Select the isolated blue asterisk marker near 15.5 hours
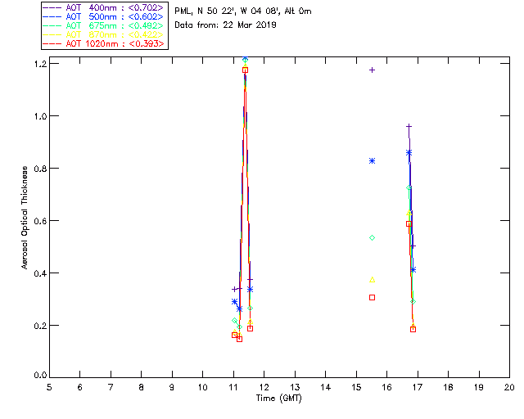 372,160
